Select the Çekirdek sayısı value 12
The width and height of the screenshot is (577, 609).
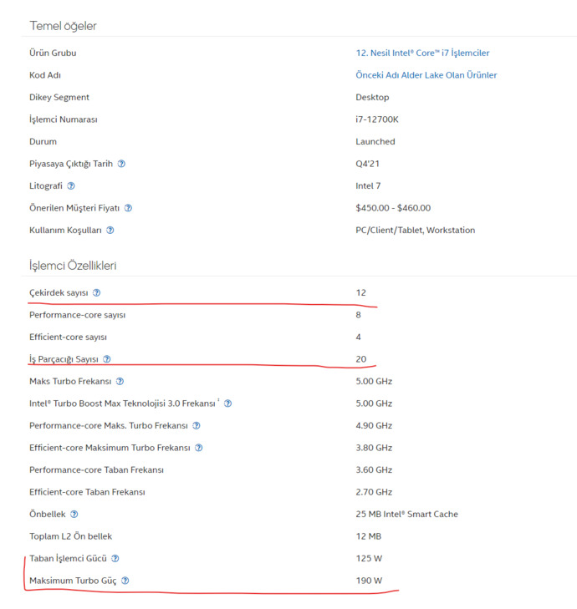(360, 292)
